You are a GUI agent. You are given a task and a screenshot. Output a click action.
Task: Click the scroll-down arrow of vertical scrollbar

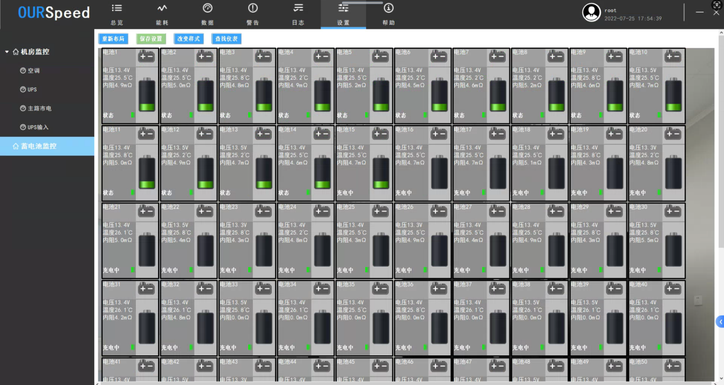click(x=721, y=378)
